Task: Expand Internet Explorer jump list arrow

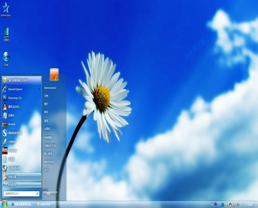Action: [x=39, y=89]
